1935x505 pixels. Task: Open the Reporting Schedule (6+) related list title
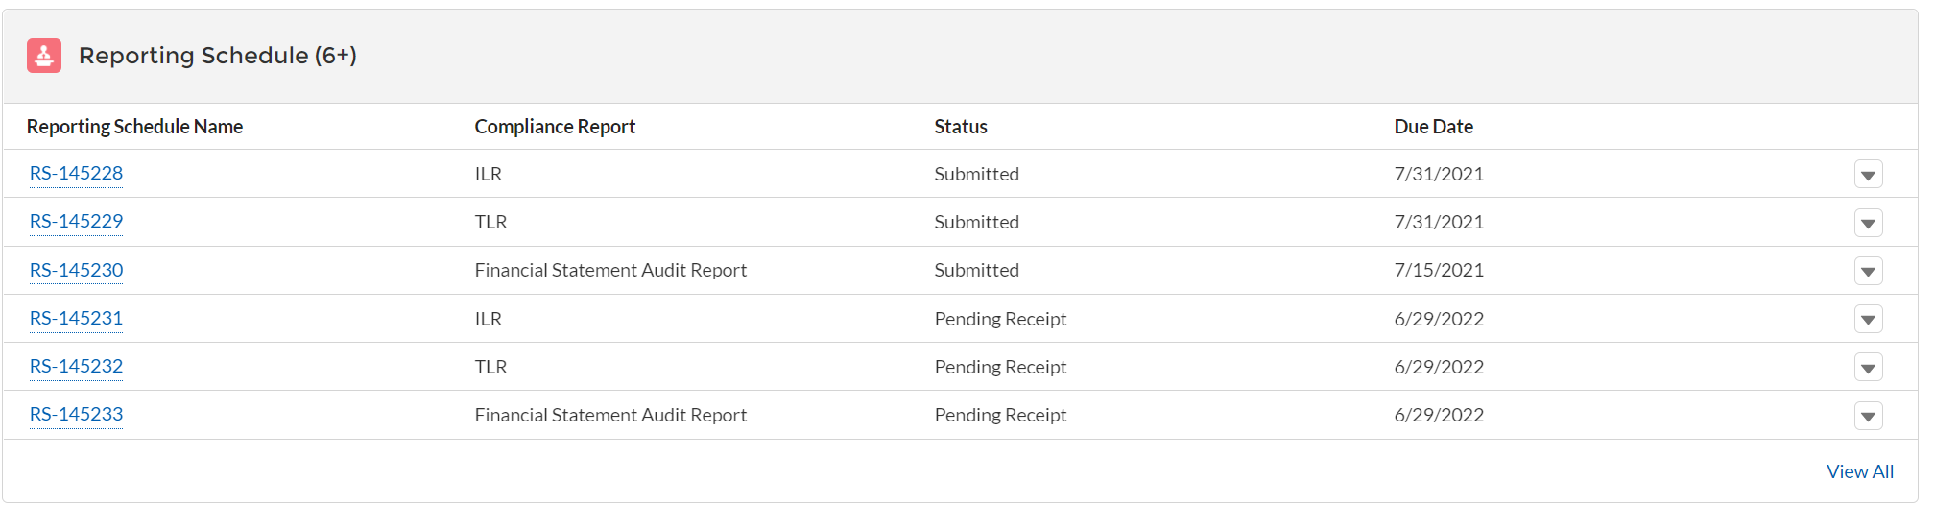[217, 56]
